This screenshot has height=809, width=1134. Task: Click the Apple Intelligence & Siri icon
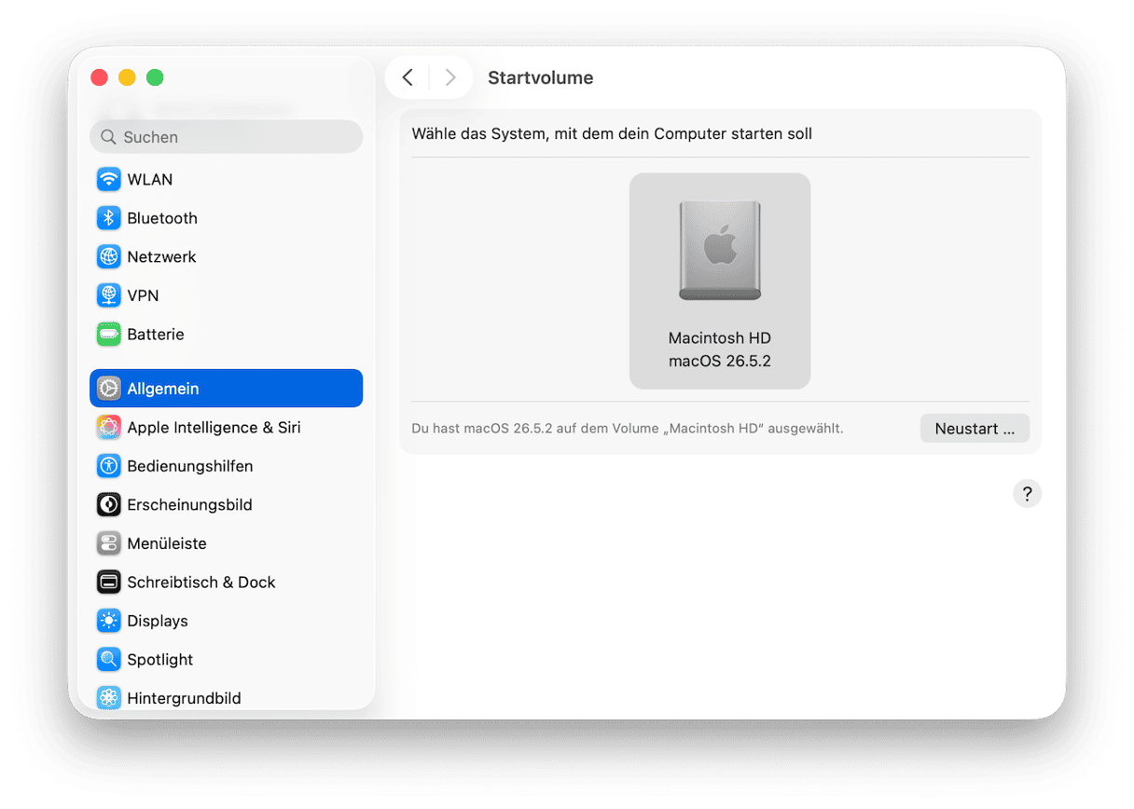pos(109,427)
